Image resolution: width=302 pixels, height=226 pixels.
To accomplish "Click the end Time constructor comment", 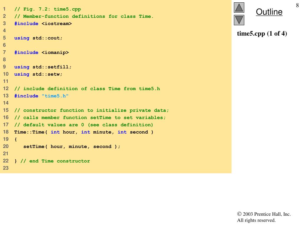I will click(55, 161).
